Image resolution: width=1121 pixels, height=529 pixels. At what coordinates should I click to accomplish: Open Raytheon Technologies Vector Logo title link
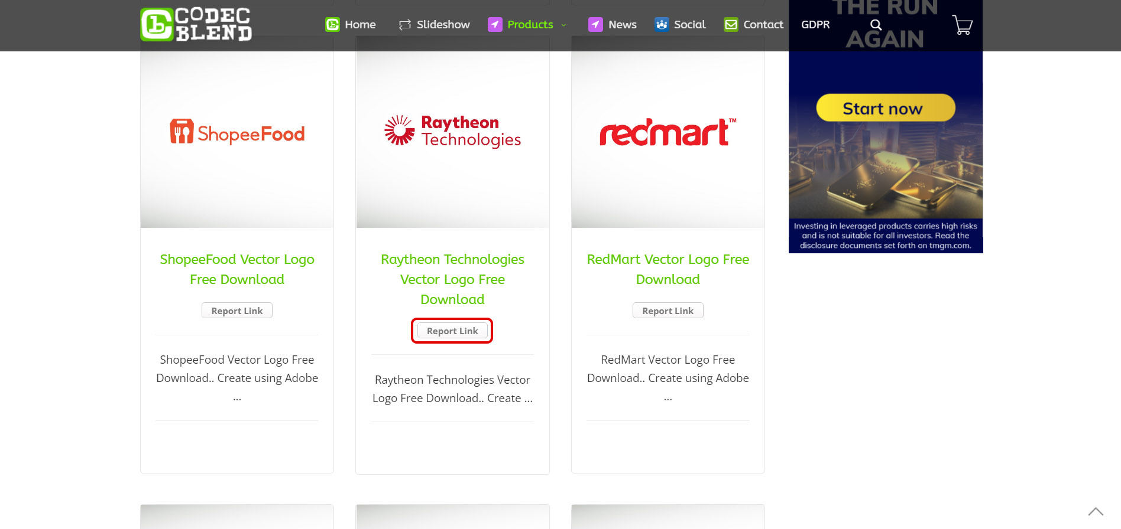(x=452, y=279)
